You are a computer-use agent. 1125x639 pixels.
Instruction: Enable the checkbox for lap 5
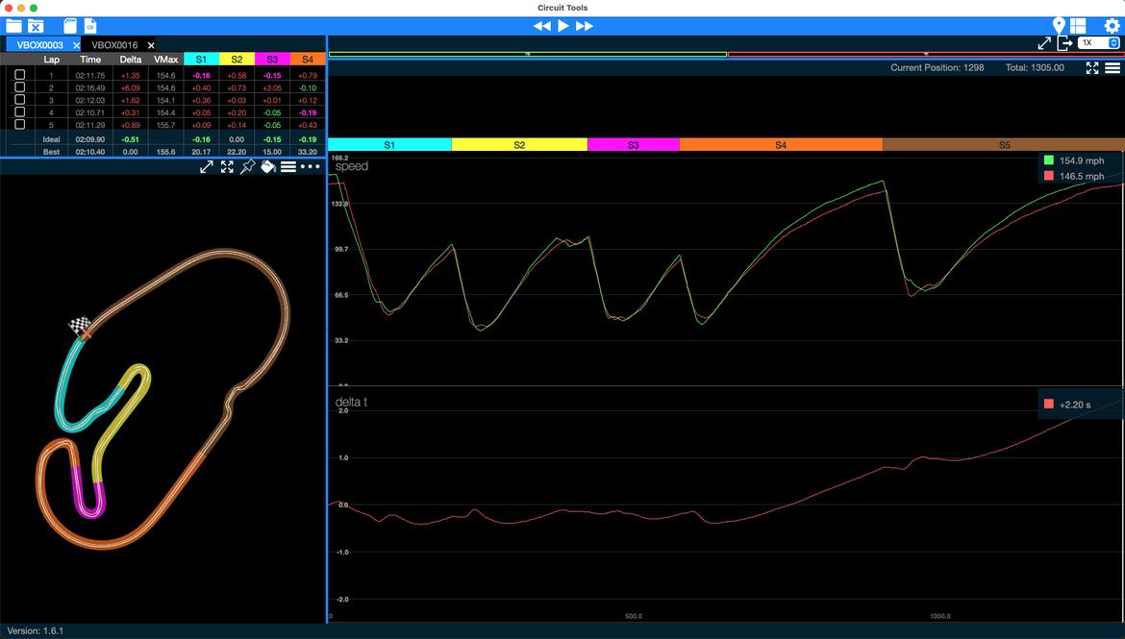click(19, 125)
